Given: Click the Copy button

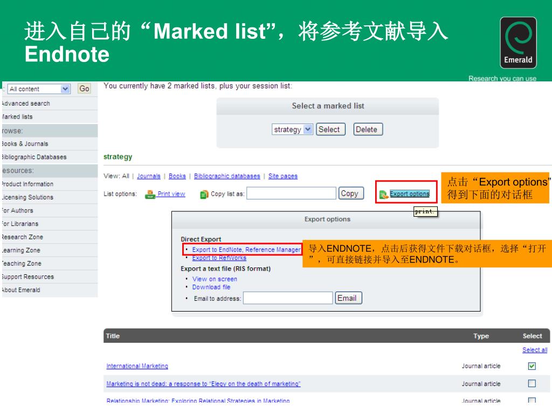Looking at the screenshot, I should pyautogui.click(x=350, y=194).
